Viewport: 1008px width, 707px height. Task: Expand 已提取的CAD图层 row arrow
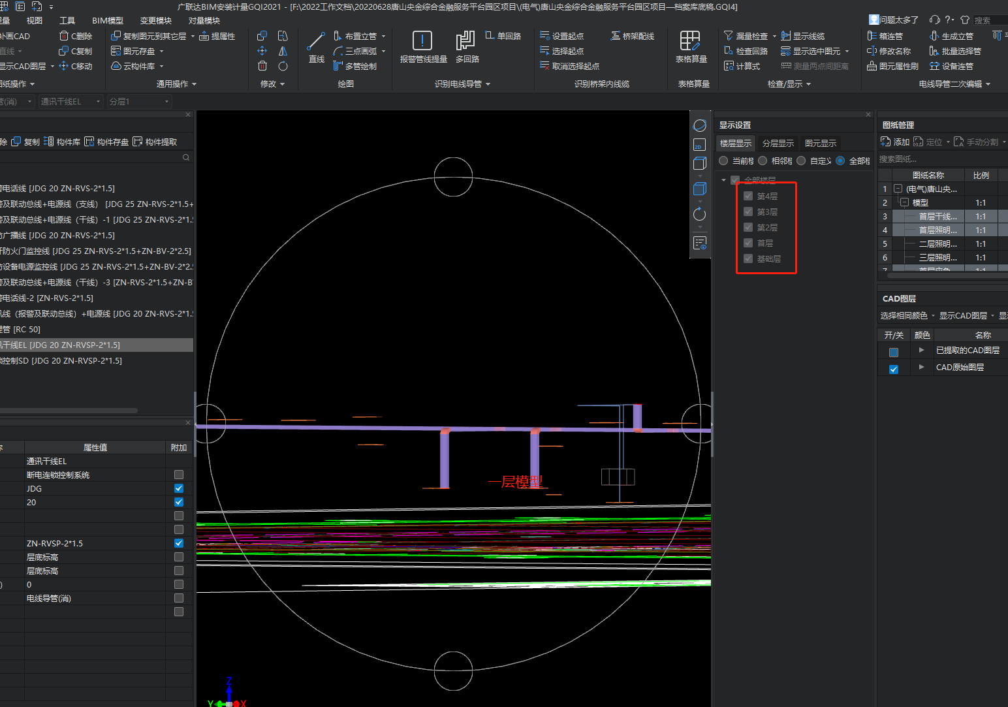click(x=921, y=350)
